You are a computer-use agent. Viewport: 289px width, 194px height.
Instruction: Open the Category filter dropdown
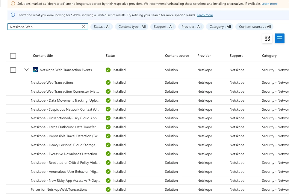[220, 27]
